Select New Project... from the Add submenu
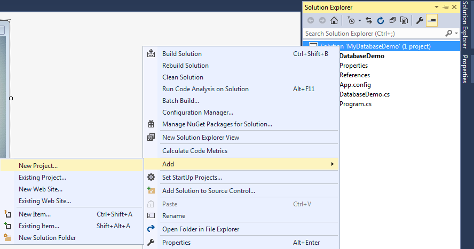 point(38,166)
